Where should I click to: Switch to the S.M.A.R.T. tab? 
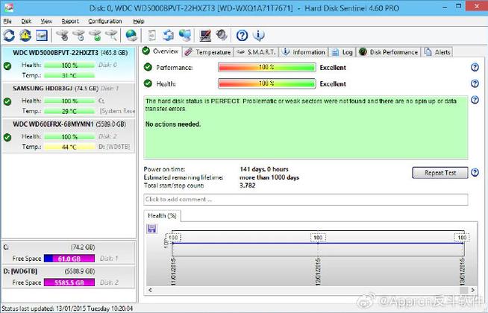(256, 52)
